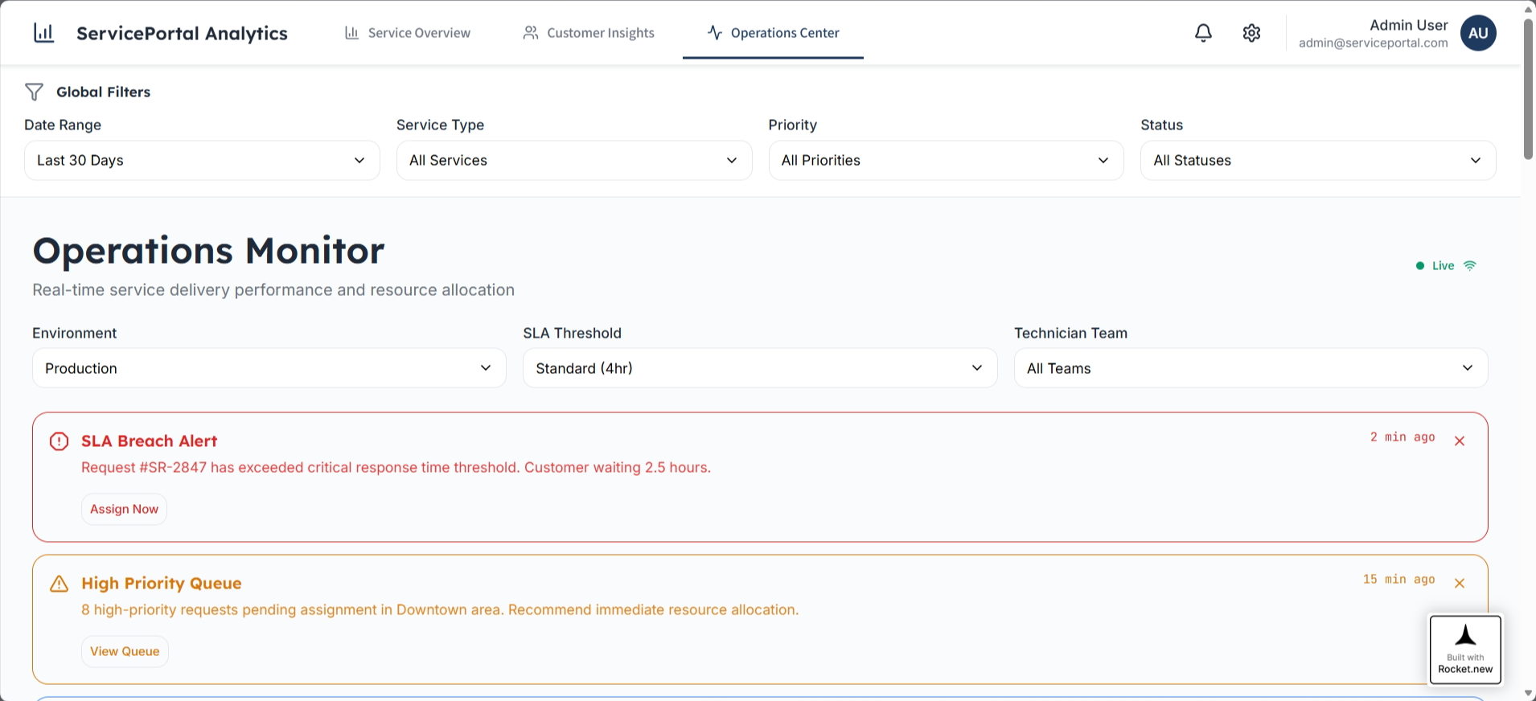Dismiss the High Priority Queue alert

1460,583
